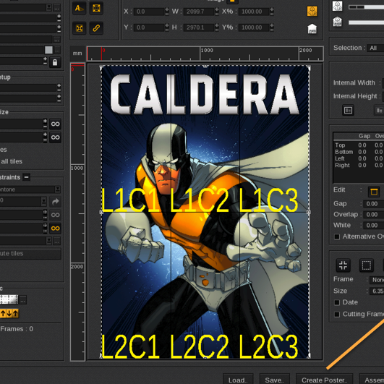Click the white person icon next to segmented slider

click(x=337, y=6)
